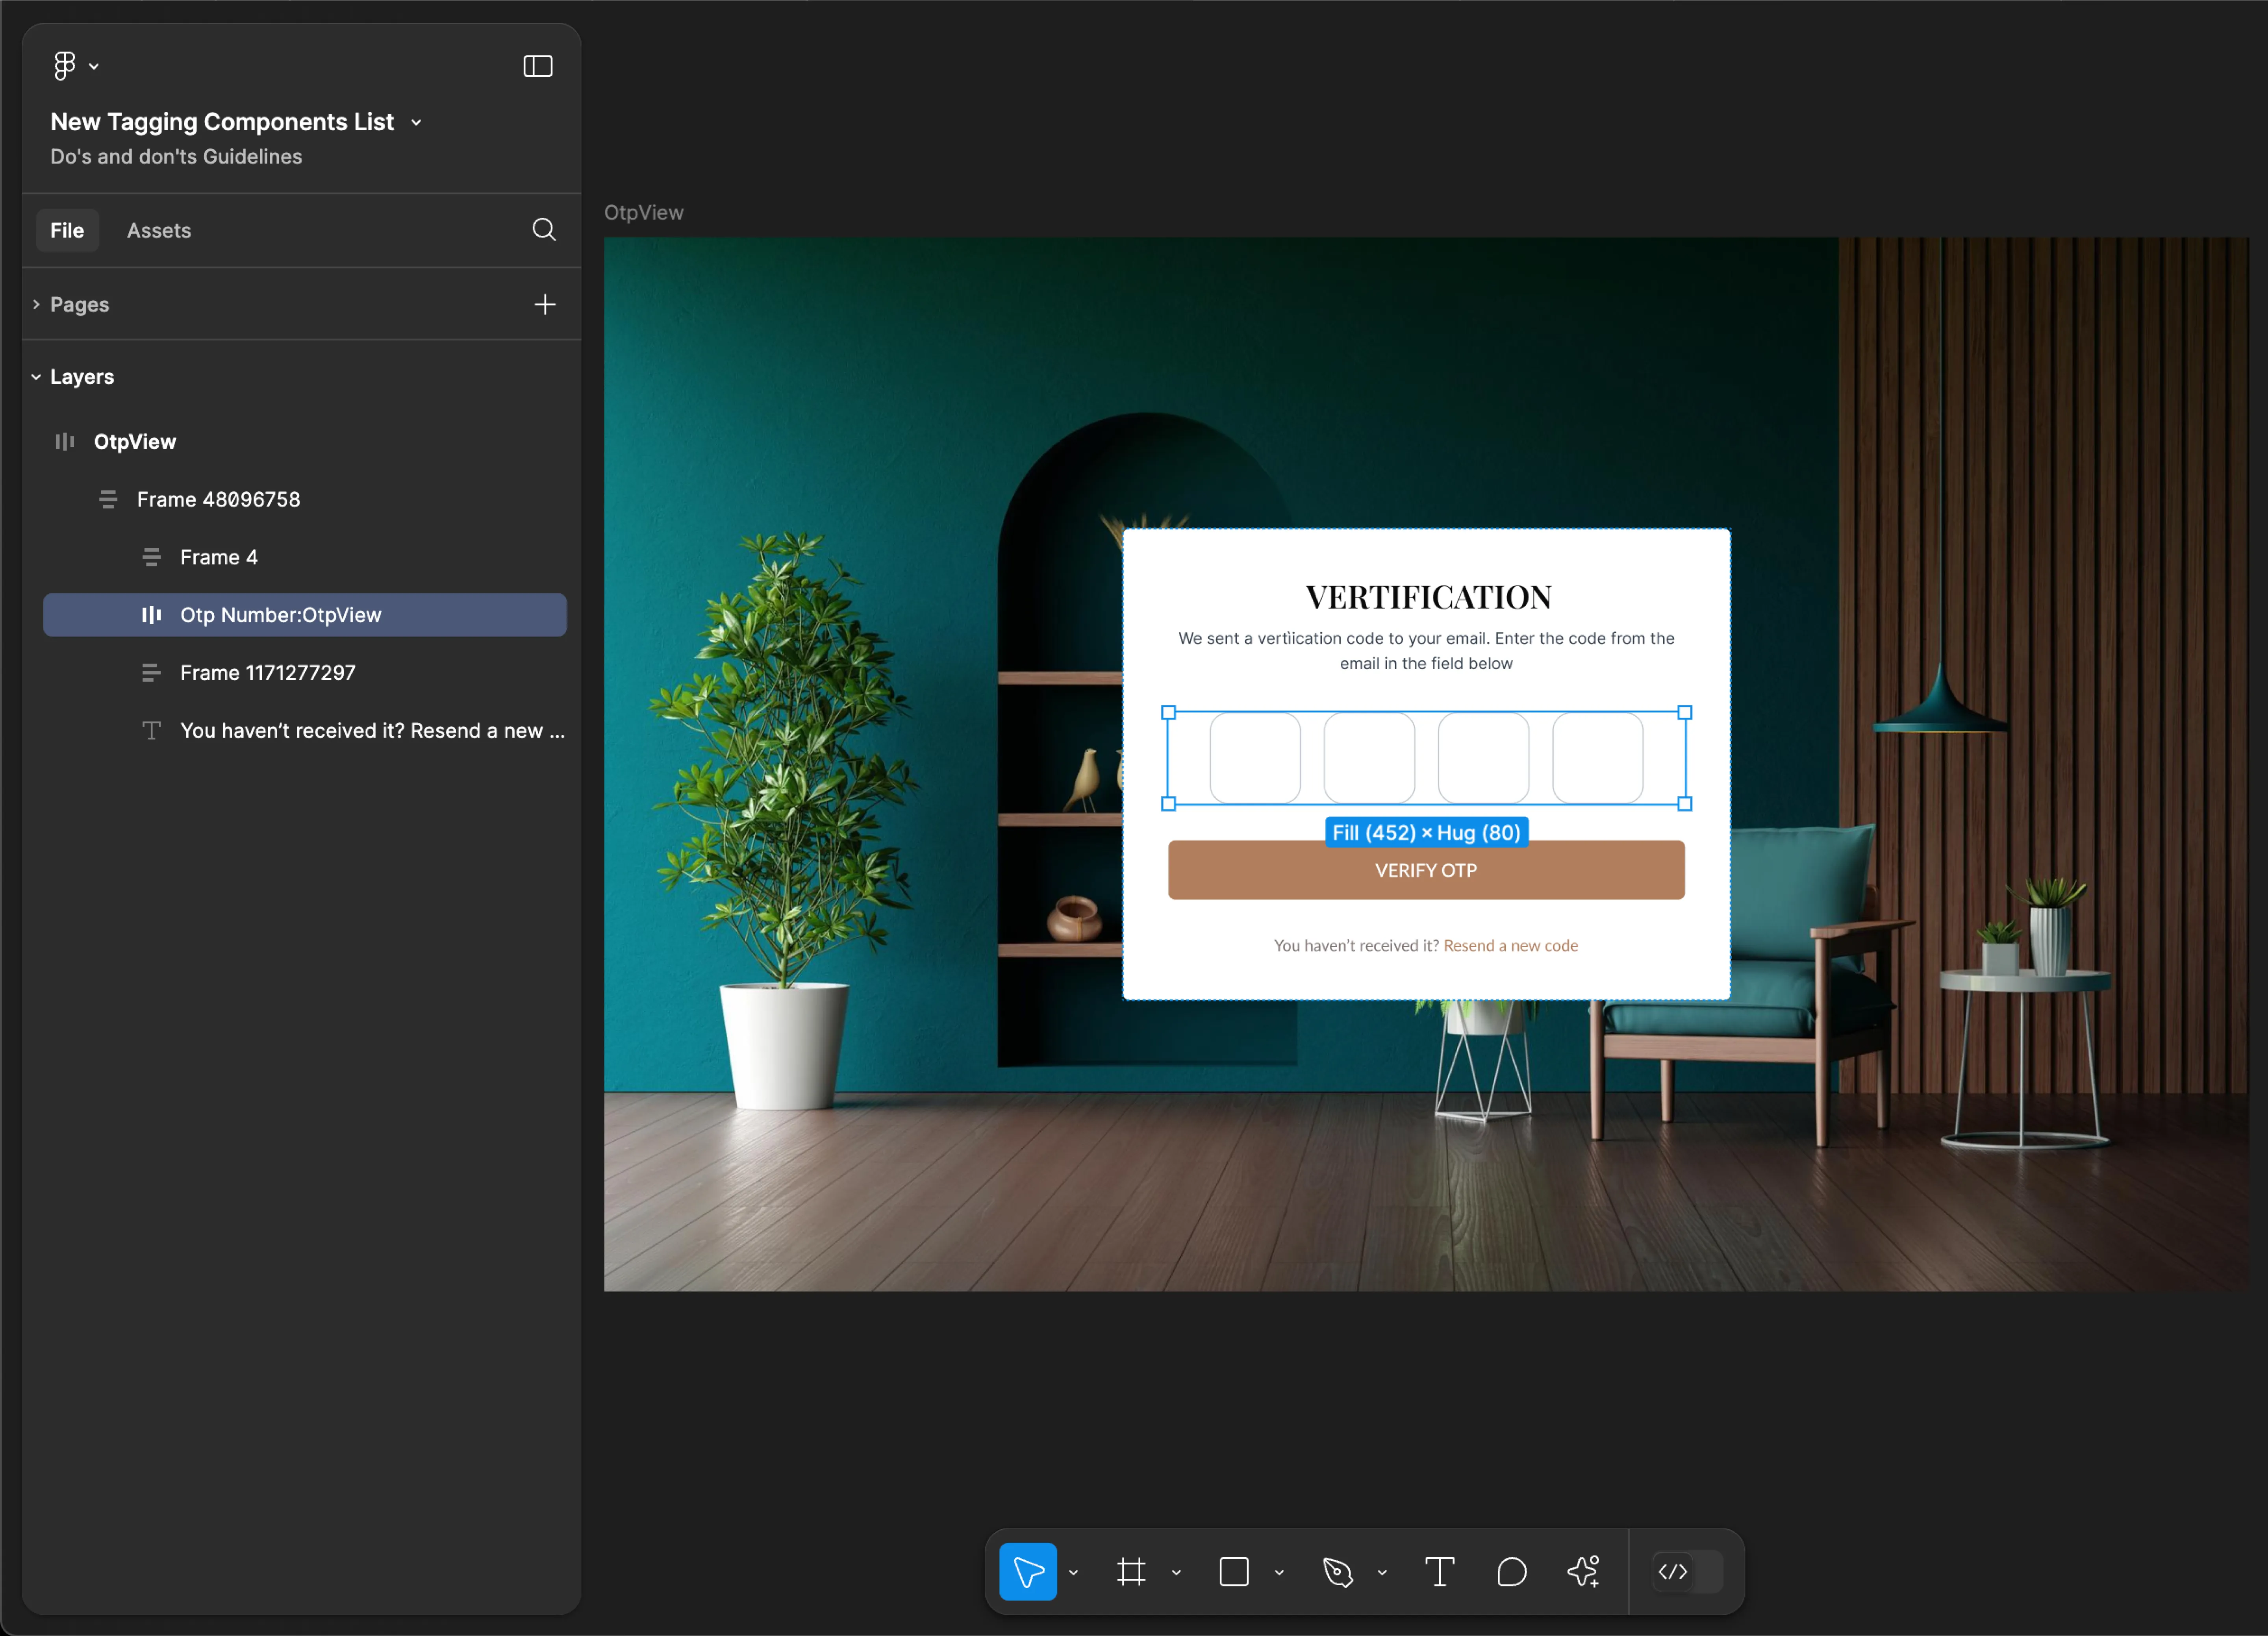Select the Move tool in toolbar
The image size is (2268, 1636).
coord(1028,1572)
